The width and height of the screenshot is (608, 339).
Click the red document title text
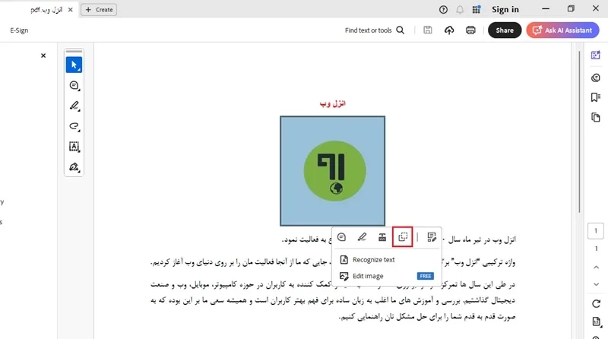(x=333, y=103)
